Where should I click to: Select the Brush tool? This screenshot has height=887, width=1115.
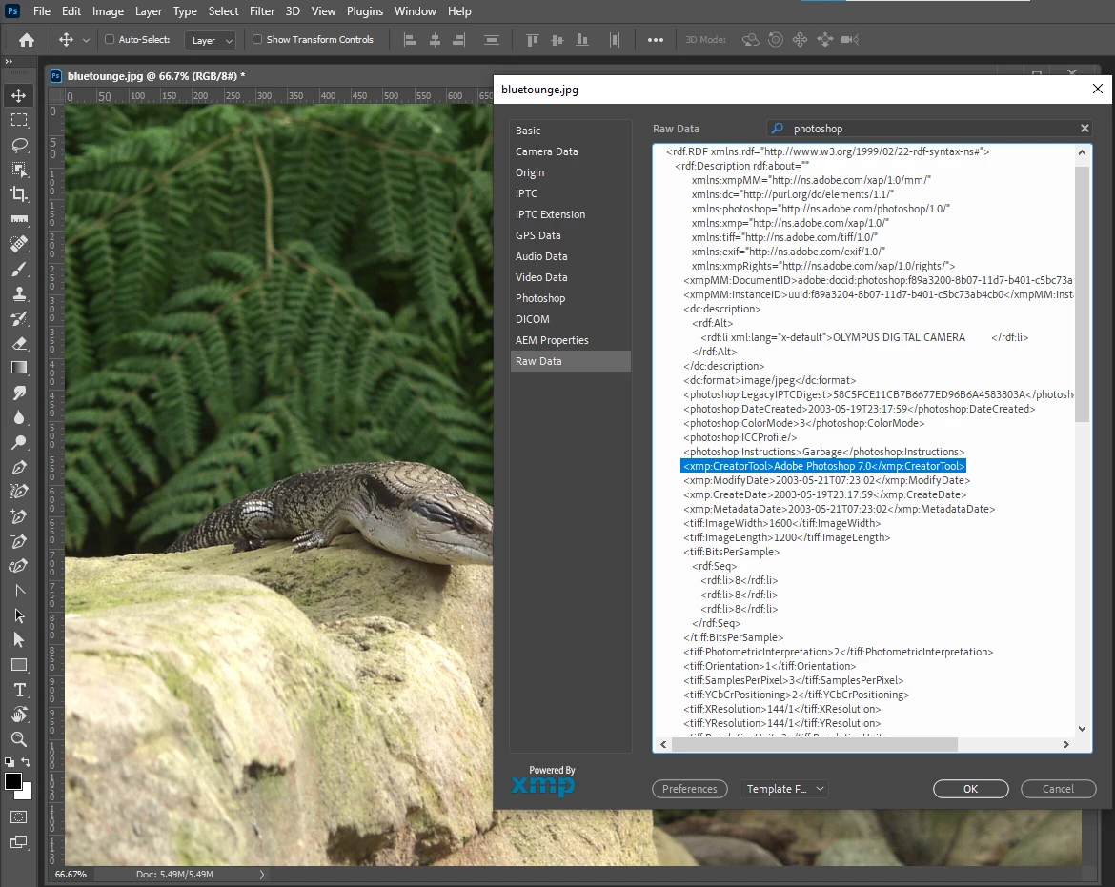pyautogui.click(x=19, y=269)
